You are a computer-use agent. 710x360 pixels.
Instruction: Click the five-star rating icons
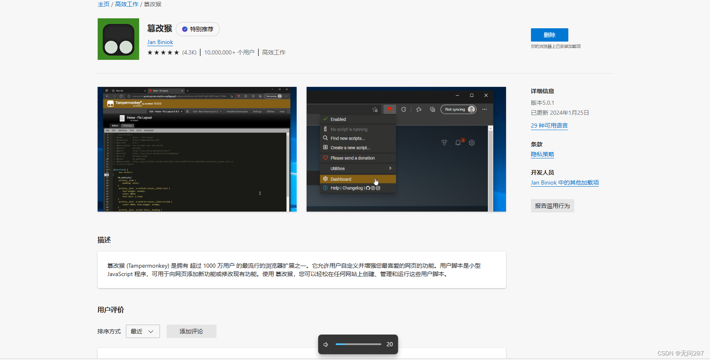click(x=163, y=52)
